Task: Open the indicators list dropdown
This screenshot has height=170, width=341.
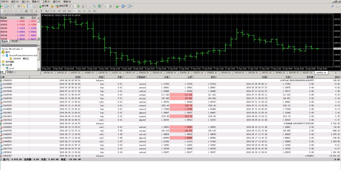Action: (x=117, y=6)
